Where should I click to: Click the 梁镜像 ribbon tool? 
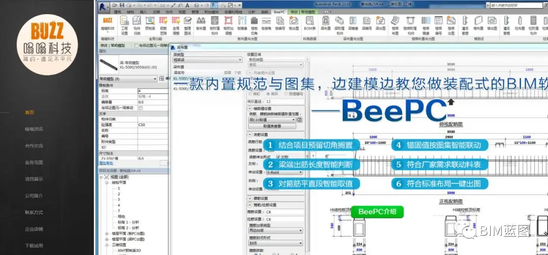pyautogui.click(x=353, y=23)
